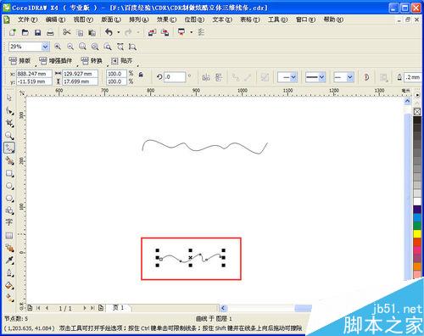Viewport: 424px width, 336px height.
Task: Click the 转换 toolbar button
Action: [92, 60]
